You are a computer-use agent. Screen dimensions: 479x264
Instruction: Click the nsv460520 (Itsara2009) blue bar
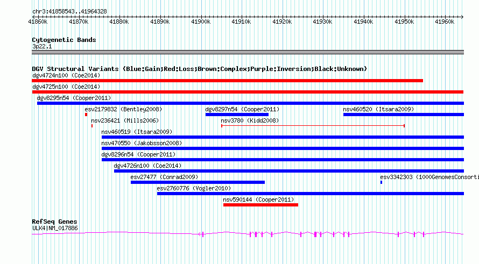click(404, 115)
